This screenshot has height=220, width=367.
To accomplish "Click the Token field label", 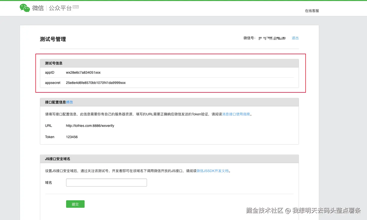I will pos(50,137).
